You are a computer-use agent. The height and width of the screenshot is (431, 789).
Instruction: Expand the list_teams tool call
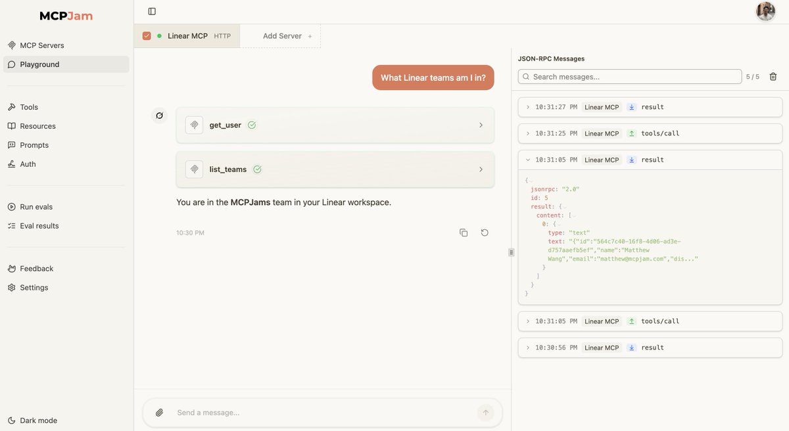coord(481,169)
